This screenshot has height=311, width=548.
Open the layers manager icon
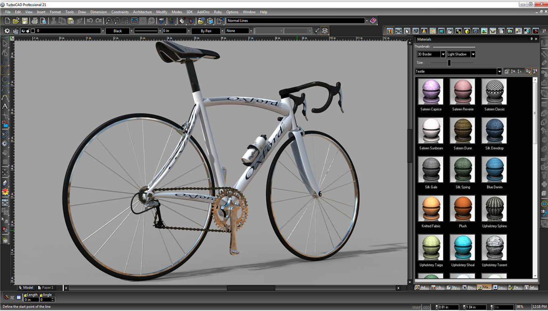16,31
